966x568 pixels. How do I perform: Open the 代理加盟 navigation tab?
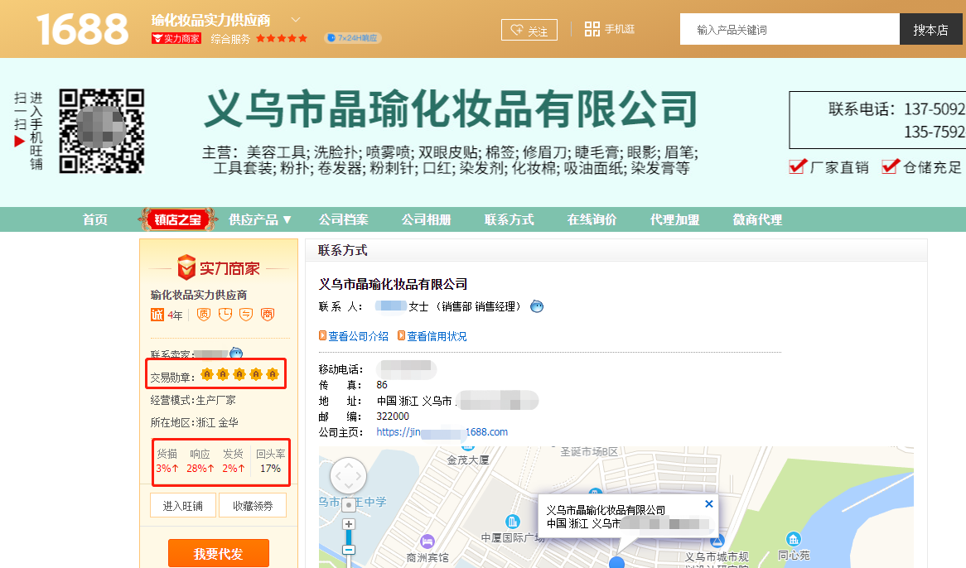674,219
